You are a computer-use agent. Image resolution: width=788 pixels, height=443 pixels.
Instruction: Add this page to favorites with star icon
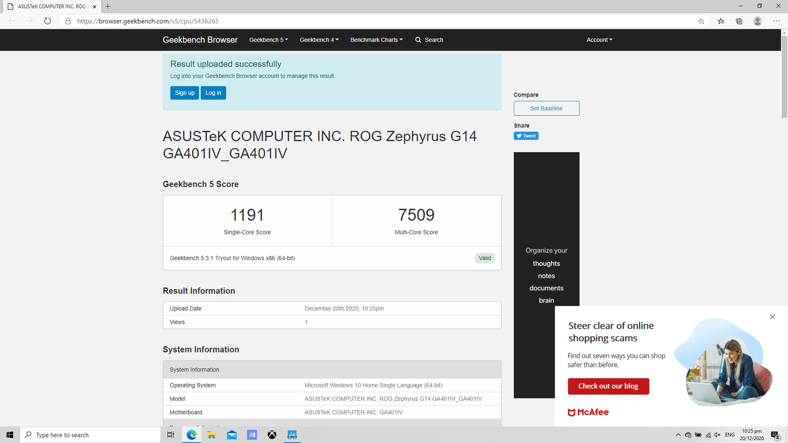[701, 21]
